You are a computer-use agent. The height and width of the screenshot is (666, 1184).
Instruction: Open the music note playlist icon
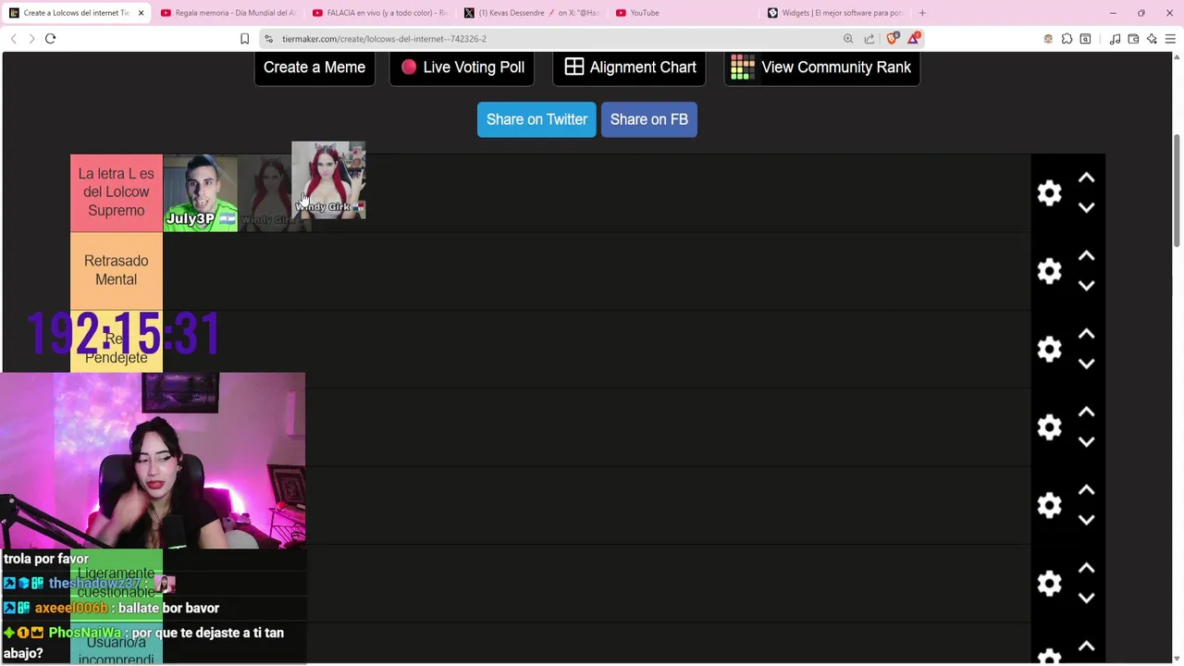pyautogui.click(x=1116, y=39)
